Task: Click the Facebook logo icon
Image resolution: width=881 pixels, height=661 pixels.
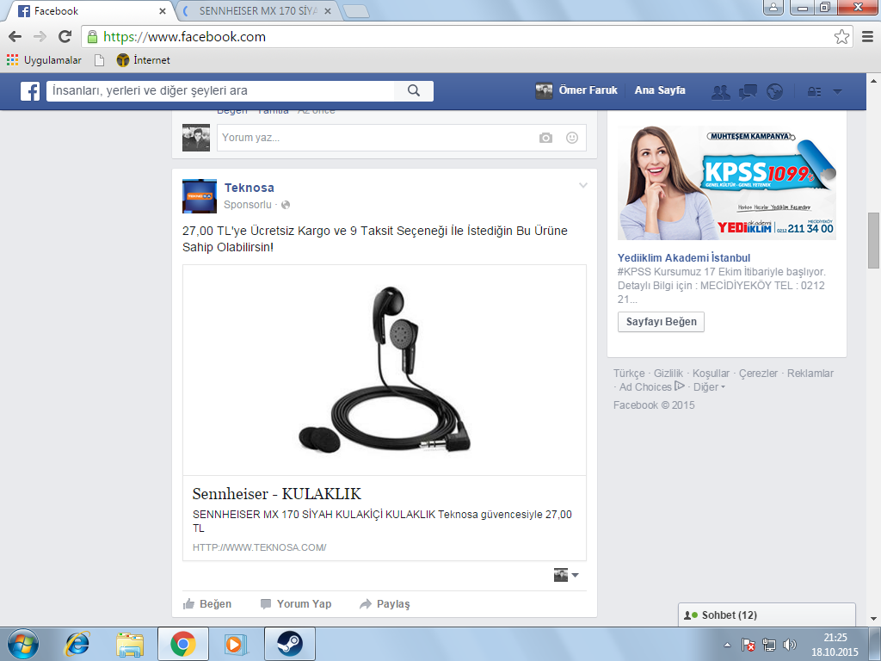Action: [30, 91]
